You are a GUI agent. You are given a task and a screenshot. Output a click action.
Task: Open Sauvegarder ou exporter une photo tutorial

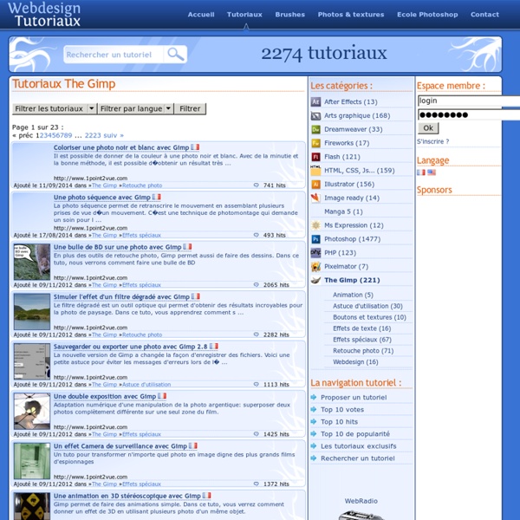point(130,347)
